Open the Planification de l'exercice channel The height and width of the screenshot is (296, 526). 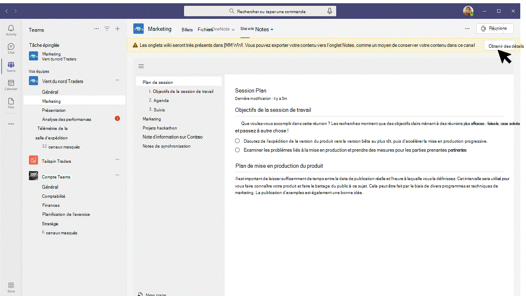coord(66,214)
